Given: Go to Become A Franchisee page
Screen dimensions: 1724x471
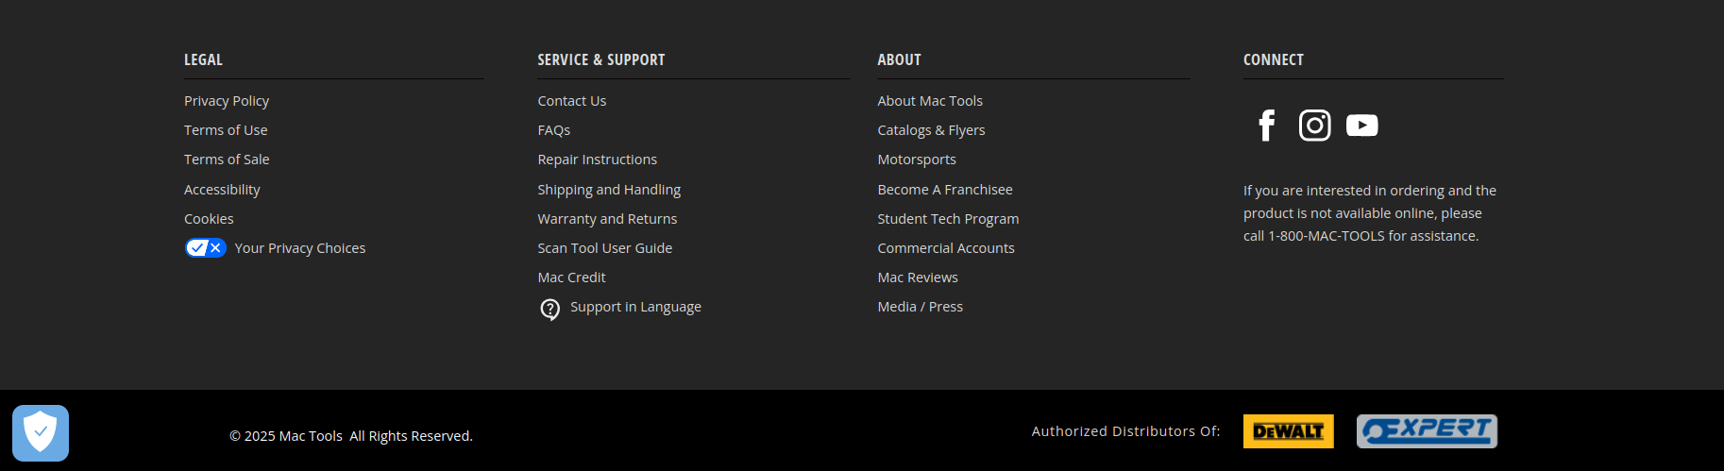Looking at the screenshot, I should 945,190.
